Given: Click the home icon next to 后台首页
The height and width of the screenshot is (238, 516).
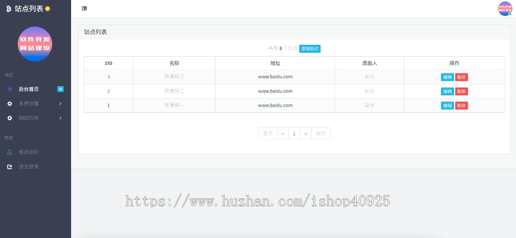Looking at the screenshot, I should pos(10,89).
